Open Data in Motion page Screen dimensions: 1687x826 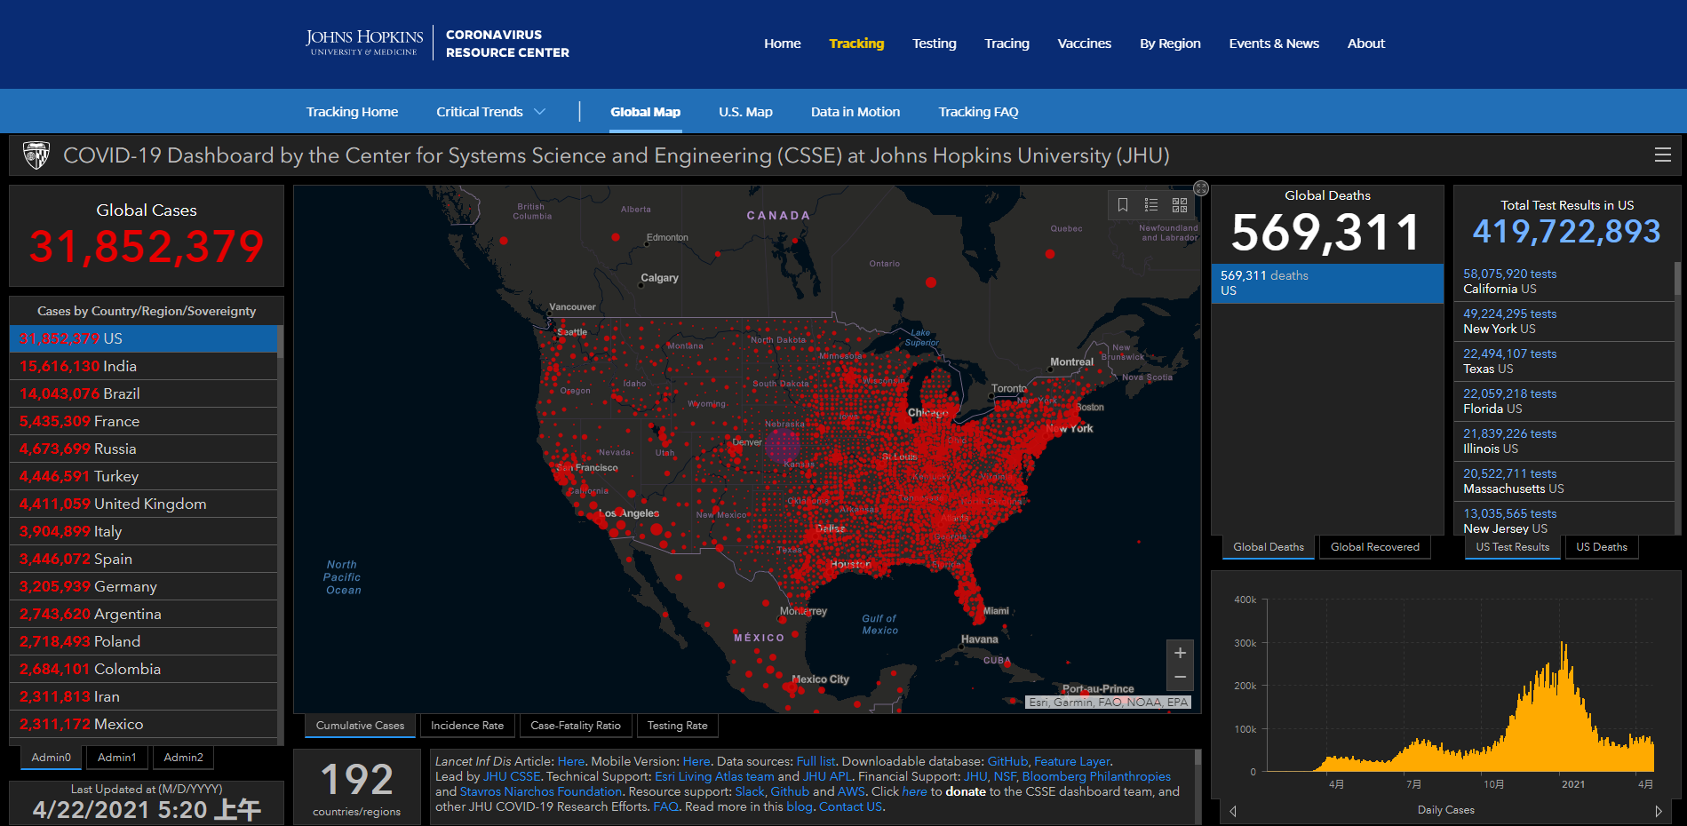(x=855, y=112)
